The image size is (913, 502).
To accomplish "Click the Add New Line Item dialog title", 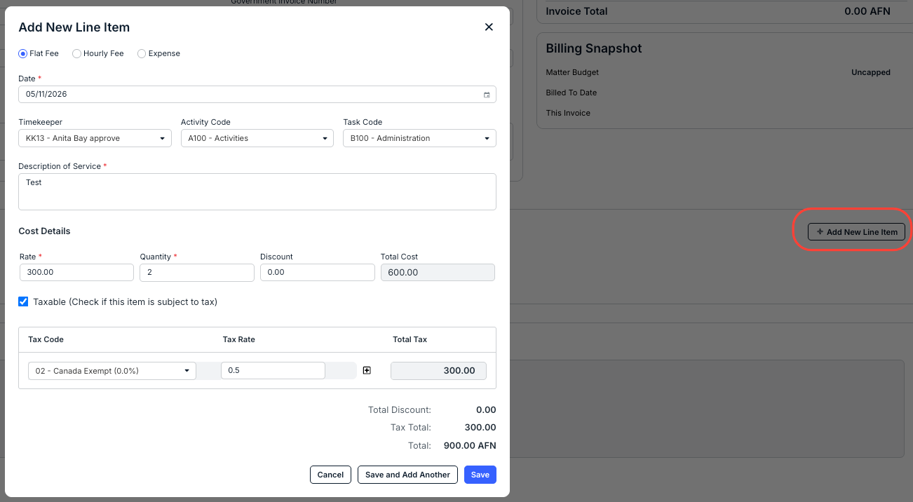I will [74, 27].
